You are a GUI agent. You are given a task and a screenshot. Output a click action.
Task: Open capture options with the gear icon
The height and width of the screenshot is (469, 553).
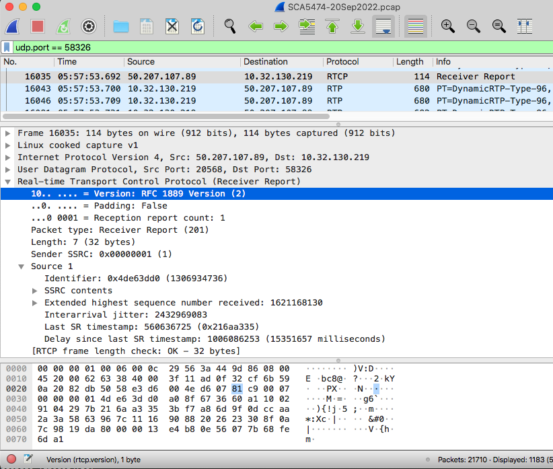(x=88, y=26)
